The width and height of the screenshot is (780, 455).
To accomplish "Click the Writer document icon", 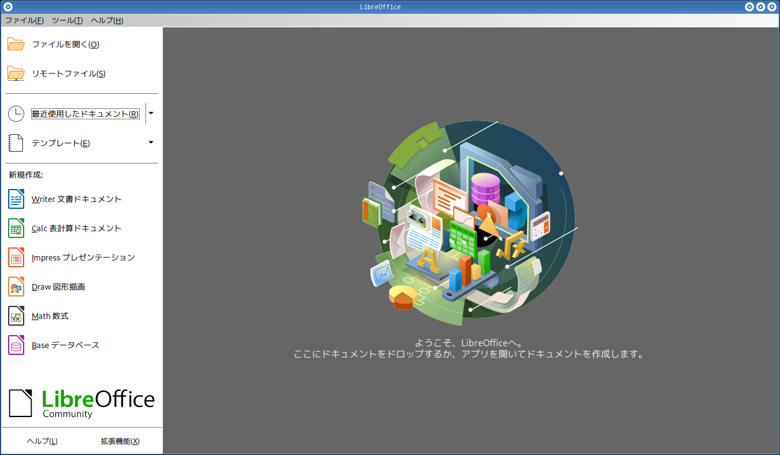I will [x=16, y=199].
